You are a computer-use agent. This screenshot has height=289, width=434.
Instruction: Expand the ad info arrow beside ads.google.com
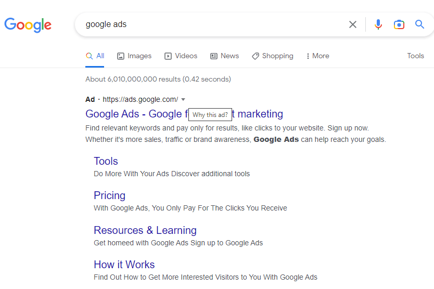pos(183,100)
